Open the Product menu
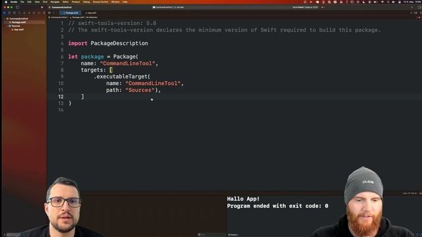Image resolution: width=422 pixels, height=237 pixels. point(76,2)
